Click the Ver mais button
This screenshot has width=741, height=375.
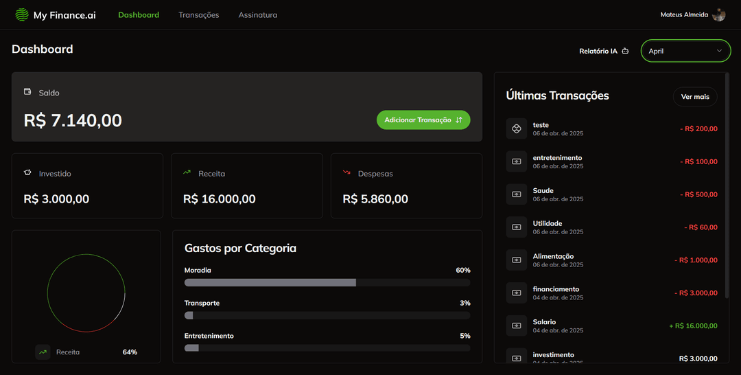695,96
